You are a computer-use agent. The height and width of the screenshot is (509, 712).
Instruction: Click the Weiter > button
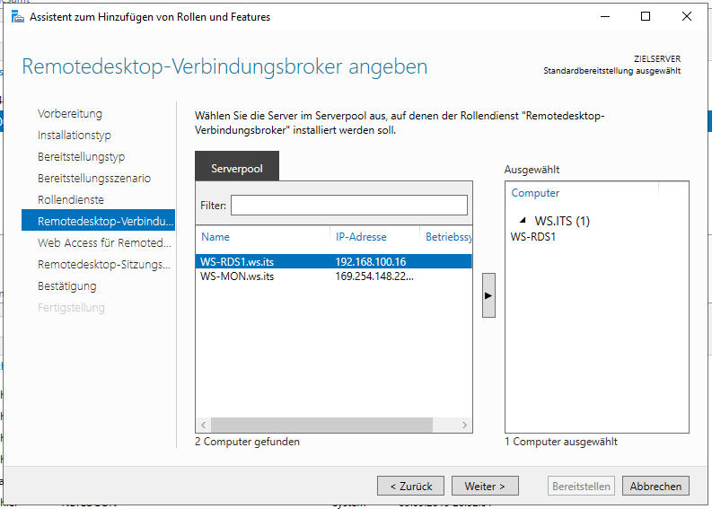point(485,486)
